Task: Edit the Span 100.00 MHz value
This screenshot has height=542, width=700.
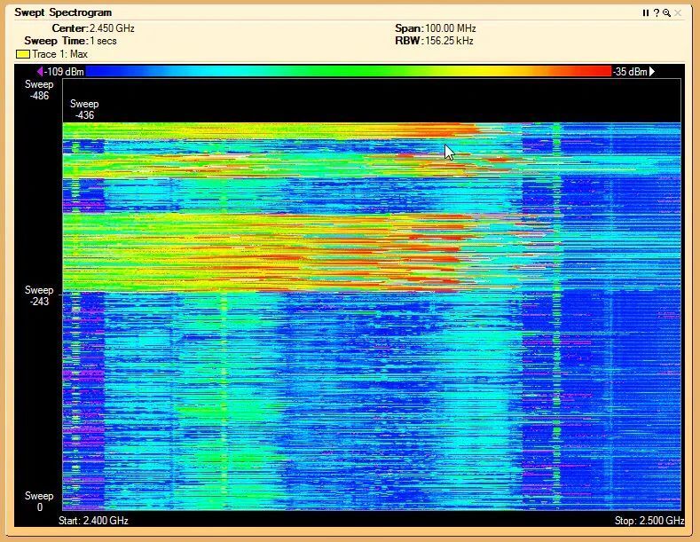Action: click(450, 28)
